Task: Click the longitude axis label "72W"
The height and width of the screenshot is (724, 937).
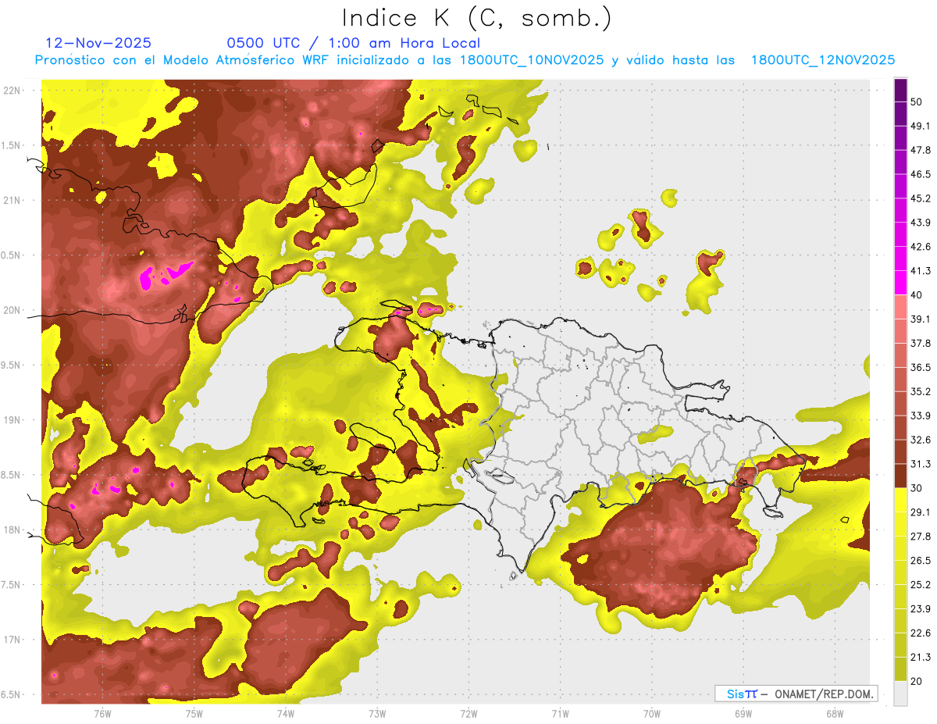Action: click(468, 714)
